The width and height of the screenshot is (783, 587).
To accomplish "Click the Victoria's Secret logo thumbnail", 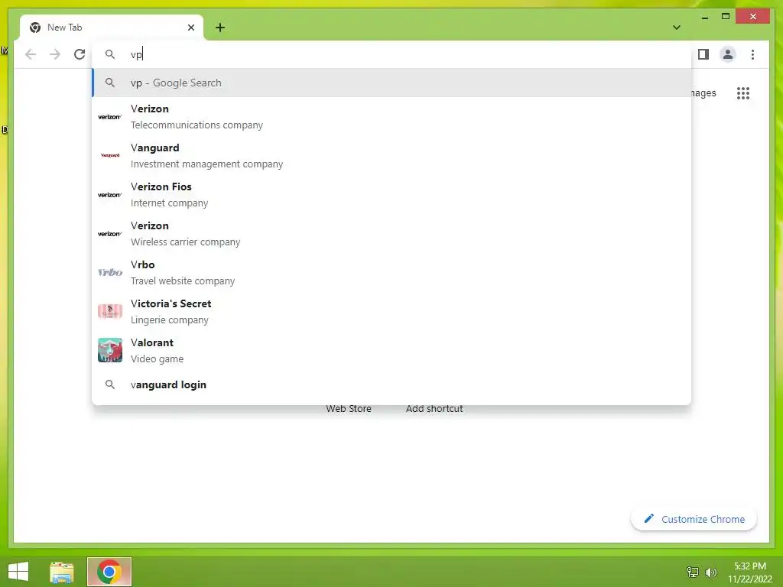I will (110, 311).
